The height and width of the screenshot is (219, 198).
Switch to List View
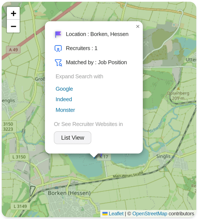coord(72,138)
